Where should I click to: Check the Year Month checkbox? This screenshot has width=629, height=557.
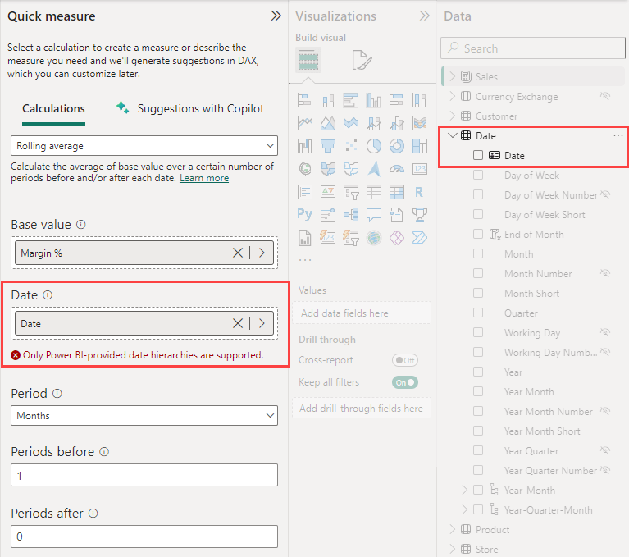[478, 391]
